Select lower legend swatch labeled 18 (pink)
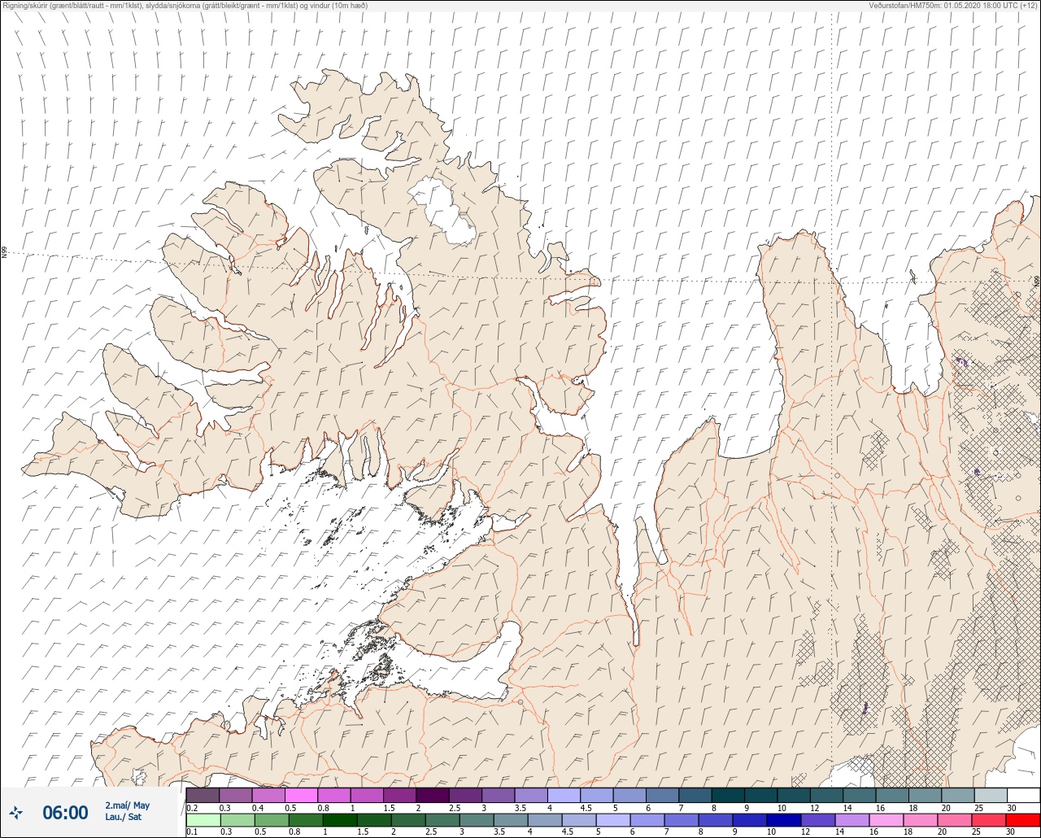The width and height of the screenshot is (1041, 838). tap(921, 819)
